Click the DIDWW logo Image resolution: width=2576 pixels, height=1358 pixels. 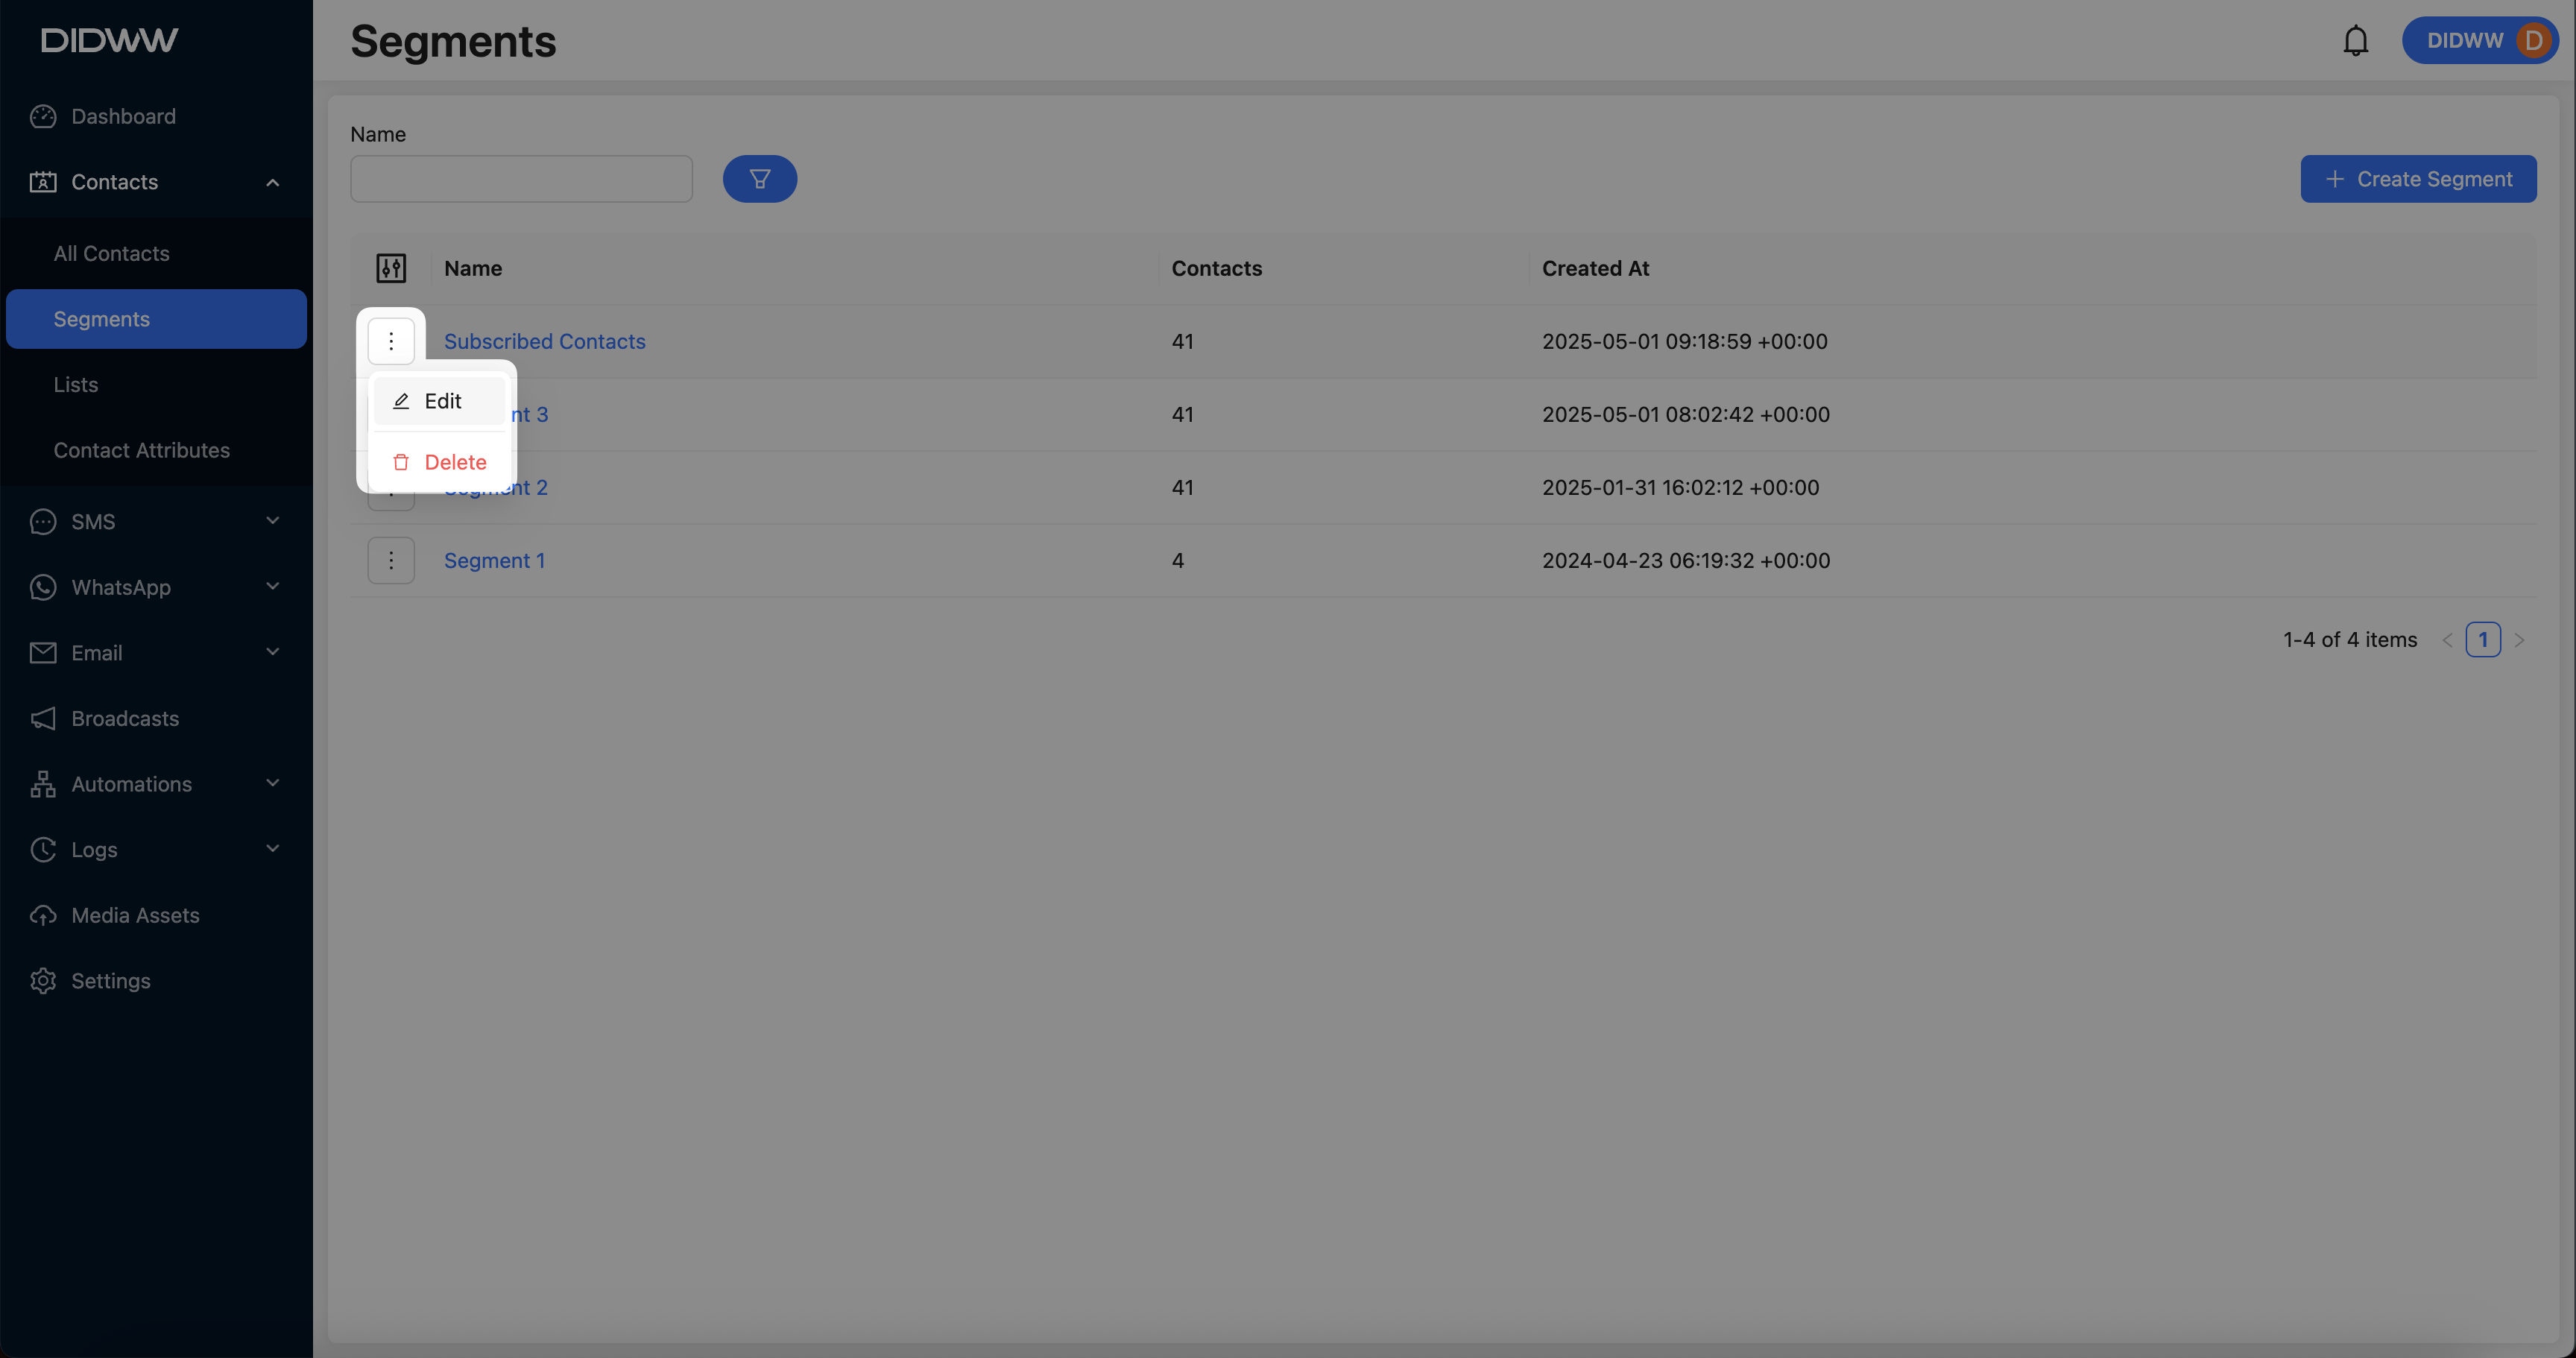click(110, 40)
